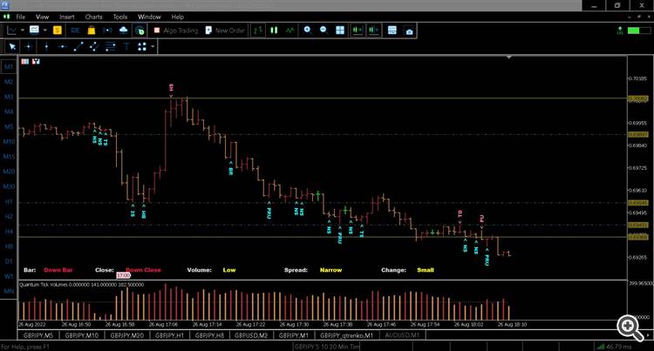Click the connection signal bars in status bar
Viewport: 654px width, 351px height.
(x=600, y=347)
